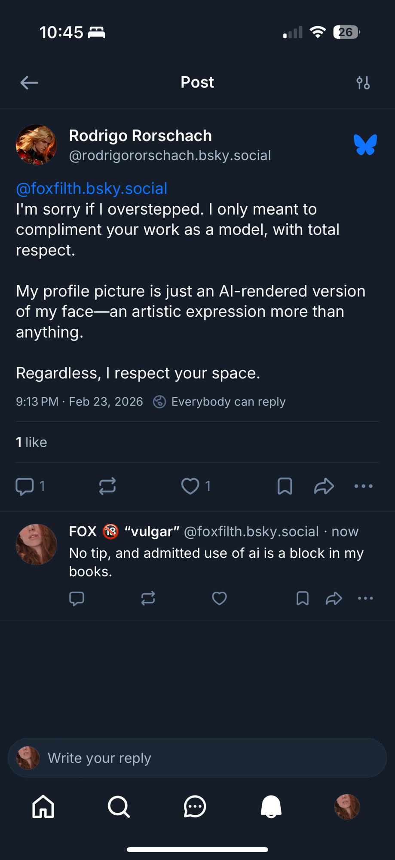This screenshot has height=860, width=395.
Task: Open Chat messages tab
Action: pyautogui.click(x=195, y=806)
